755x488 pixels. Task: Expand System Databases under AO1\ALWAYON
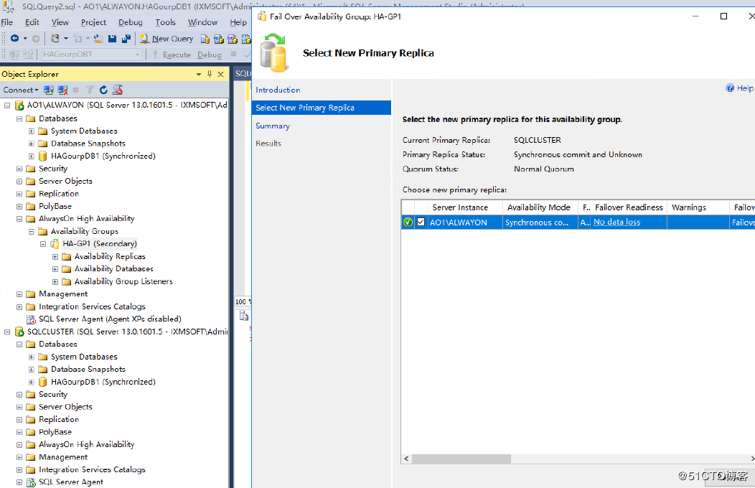(x=32, y=131)
